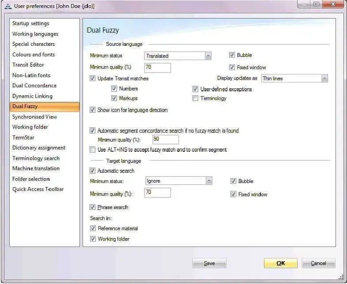Toggle target language Fixed window checkbox

(x=233, y=194)
